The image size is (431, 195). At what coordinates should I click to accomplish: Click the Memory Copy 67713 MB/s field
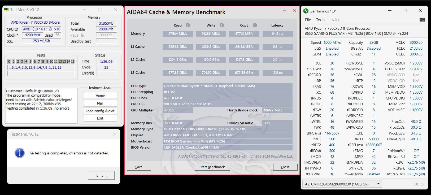pos(244,34)
